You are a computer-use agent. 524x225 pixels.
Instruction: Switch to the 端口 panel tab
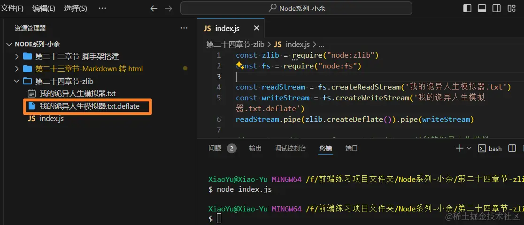pos(352,148)
